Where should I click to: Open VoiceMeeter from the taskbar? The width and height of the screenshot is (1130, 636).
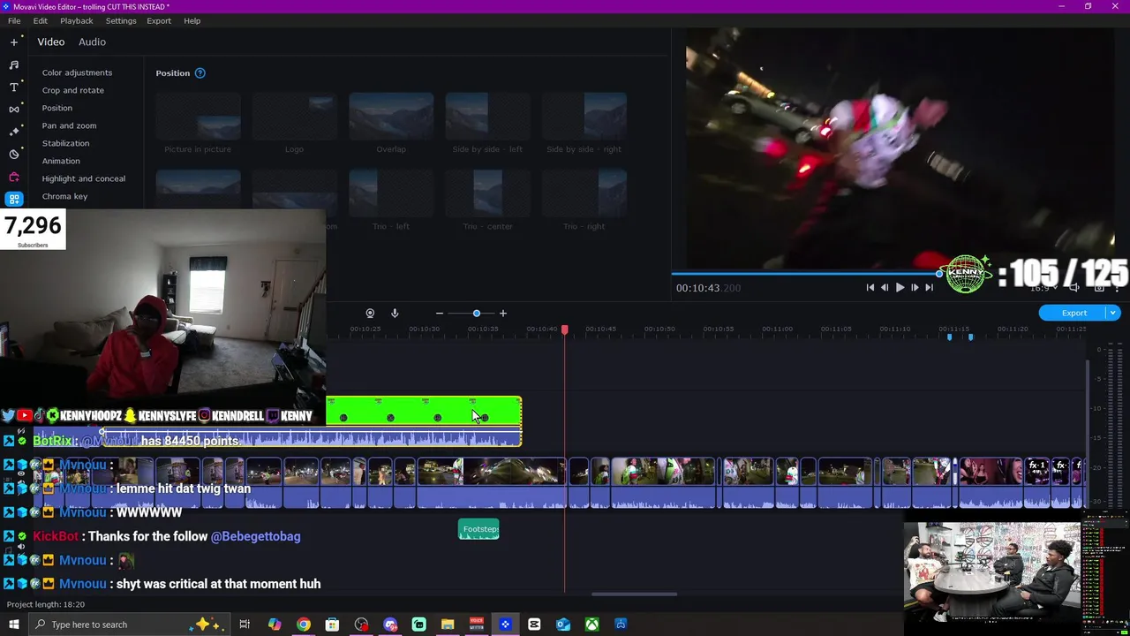477,625
